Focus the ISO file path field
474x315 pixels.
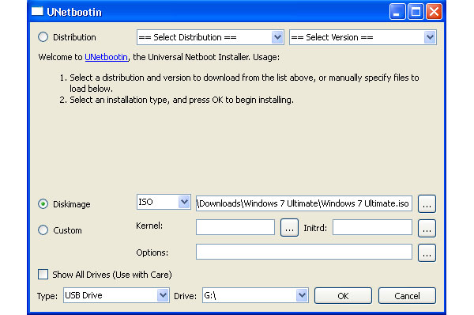tap(304, 203)
